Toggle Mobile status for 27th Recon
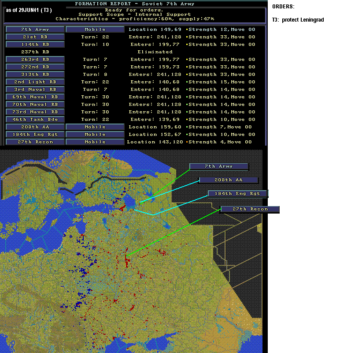This screenshot has height=353, width=351. (95, 142)
